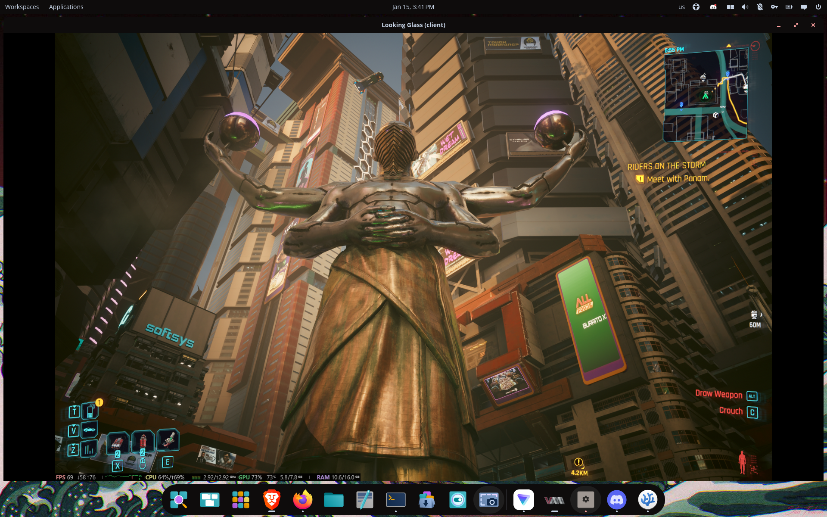Click the FPS 69 overlay readout
827x517 pixels.
[x=65, y=477]
